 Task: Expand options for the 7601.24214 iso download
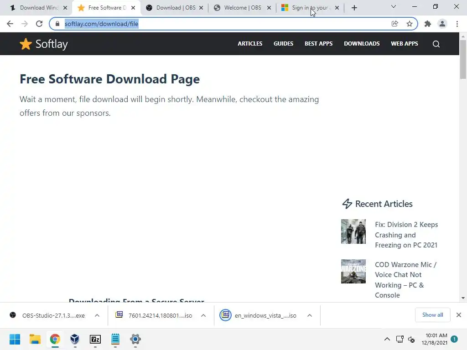pyautogui.click(x=203, y=315)
